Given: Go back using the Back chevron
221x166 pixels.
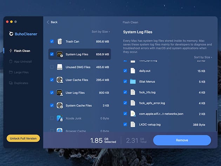Looking at the screenshot, I should (48, 22).
